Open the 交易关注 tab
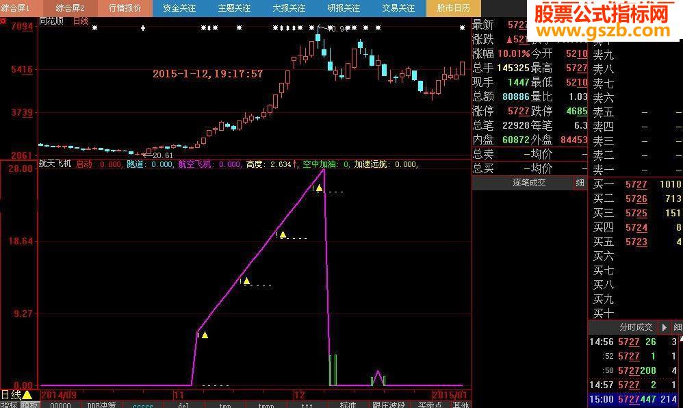 (398, 8)
